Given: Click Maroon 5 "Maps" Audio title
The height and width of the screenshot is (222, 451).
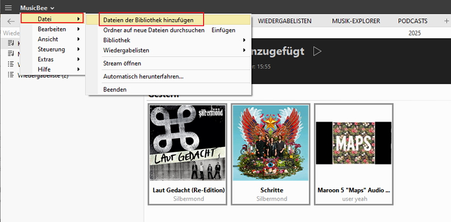Looking at the screenshot, I should pos(354,190).
